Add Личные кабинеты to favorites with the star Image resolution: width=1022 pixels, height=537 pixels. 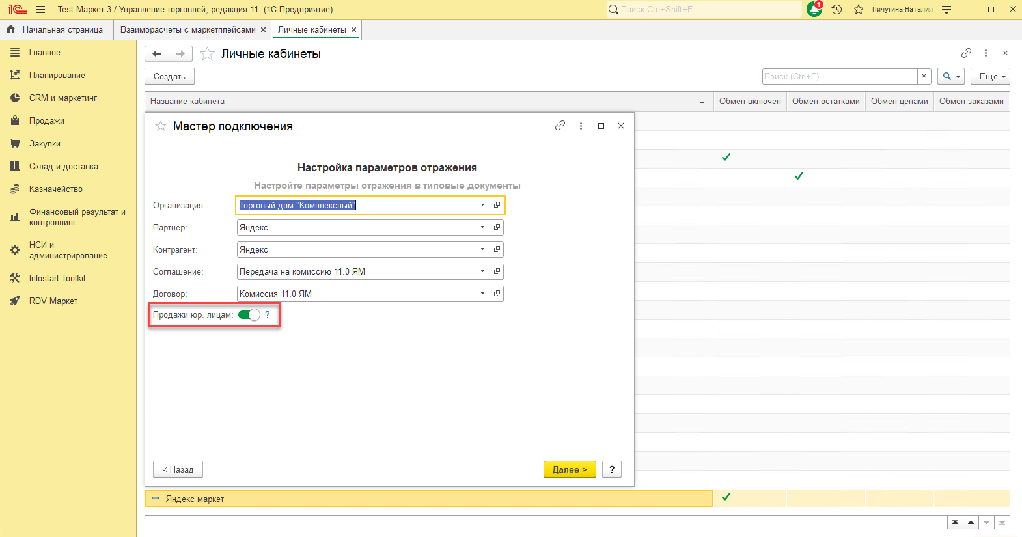point(207,54)
